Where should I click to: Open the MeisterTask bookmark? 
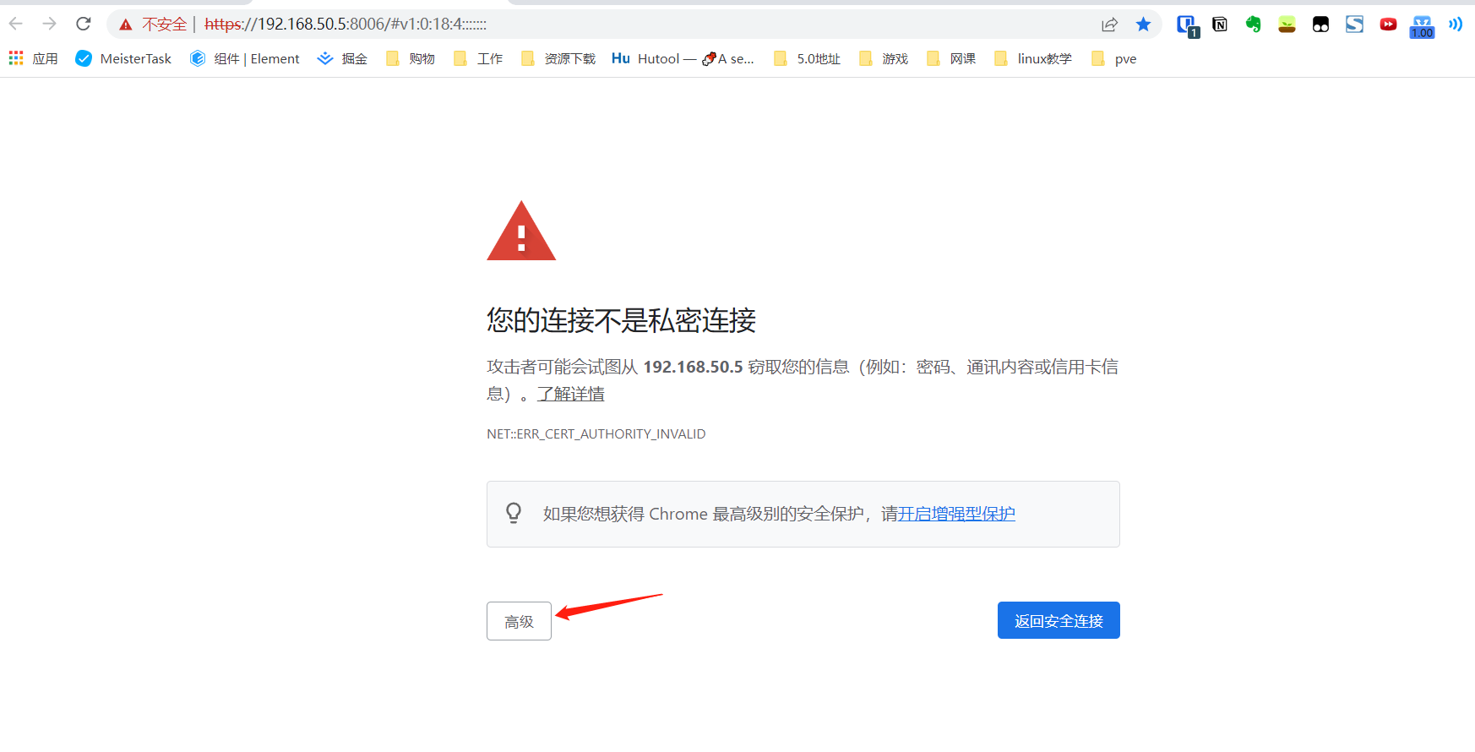pyautogui.click(x=123, y=58)
